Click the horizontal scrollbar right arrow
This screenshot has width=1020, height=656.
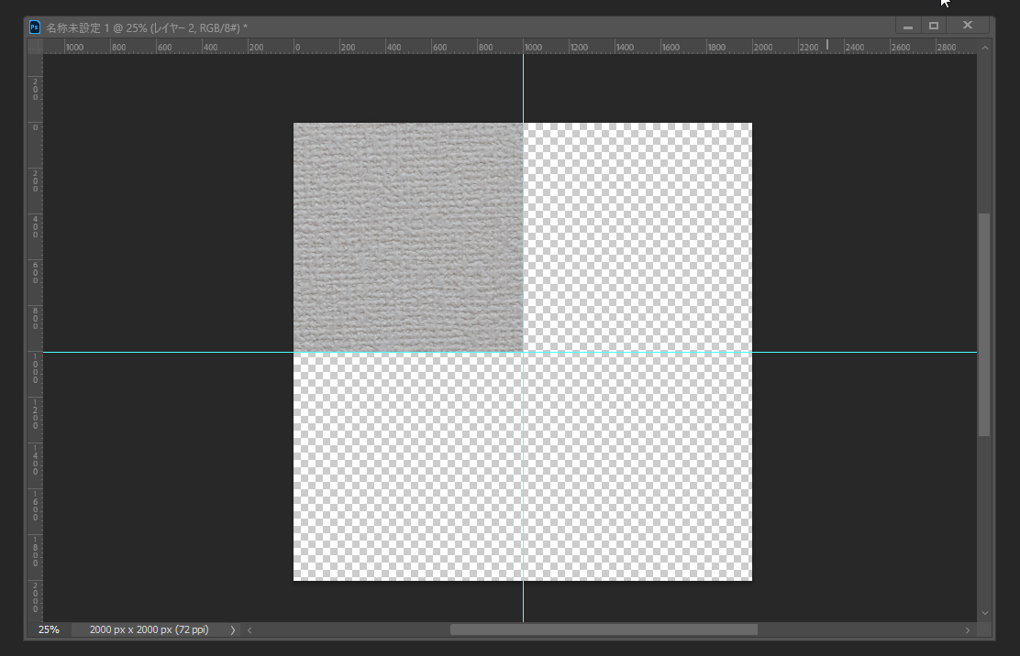[967, 630]
